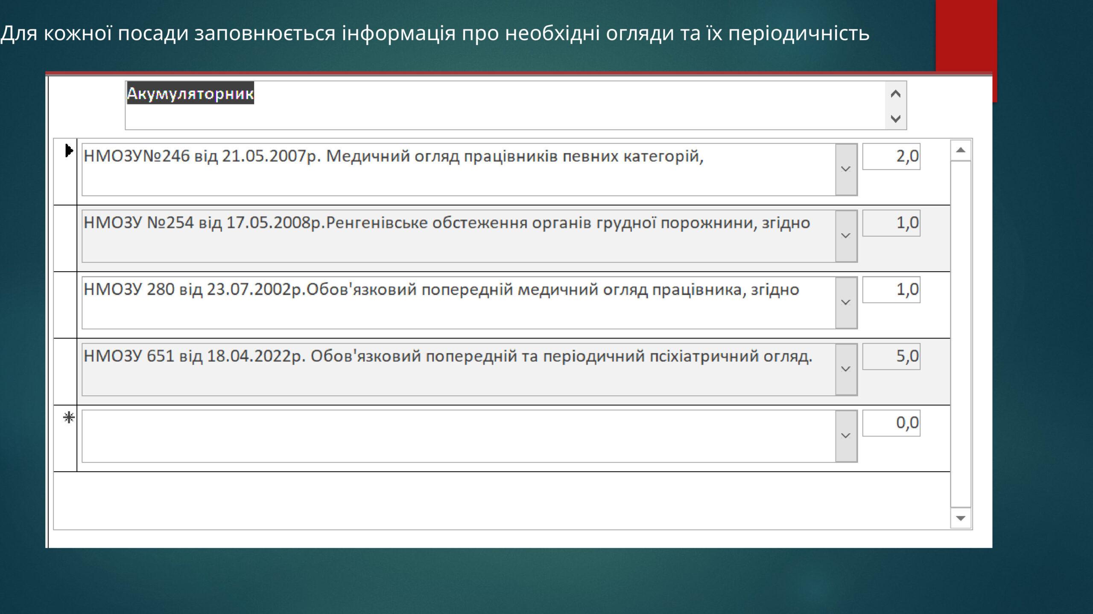Viewport: 1093px width, 614px height.
Task: Click the records list vertical scrollbar track
Action: click(961, 334)
